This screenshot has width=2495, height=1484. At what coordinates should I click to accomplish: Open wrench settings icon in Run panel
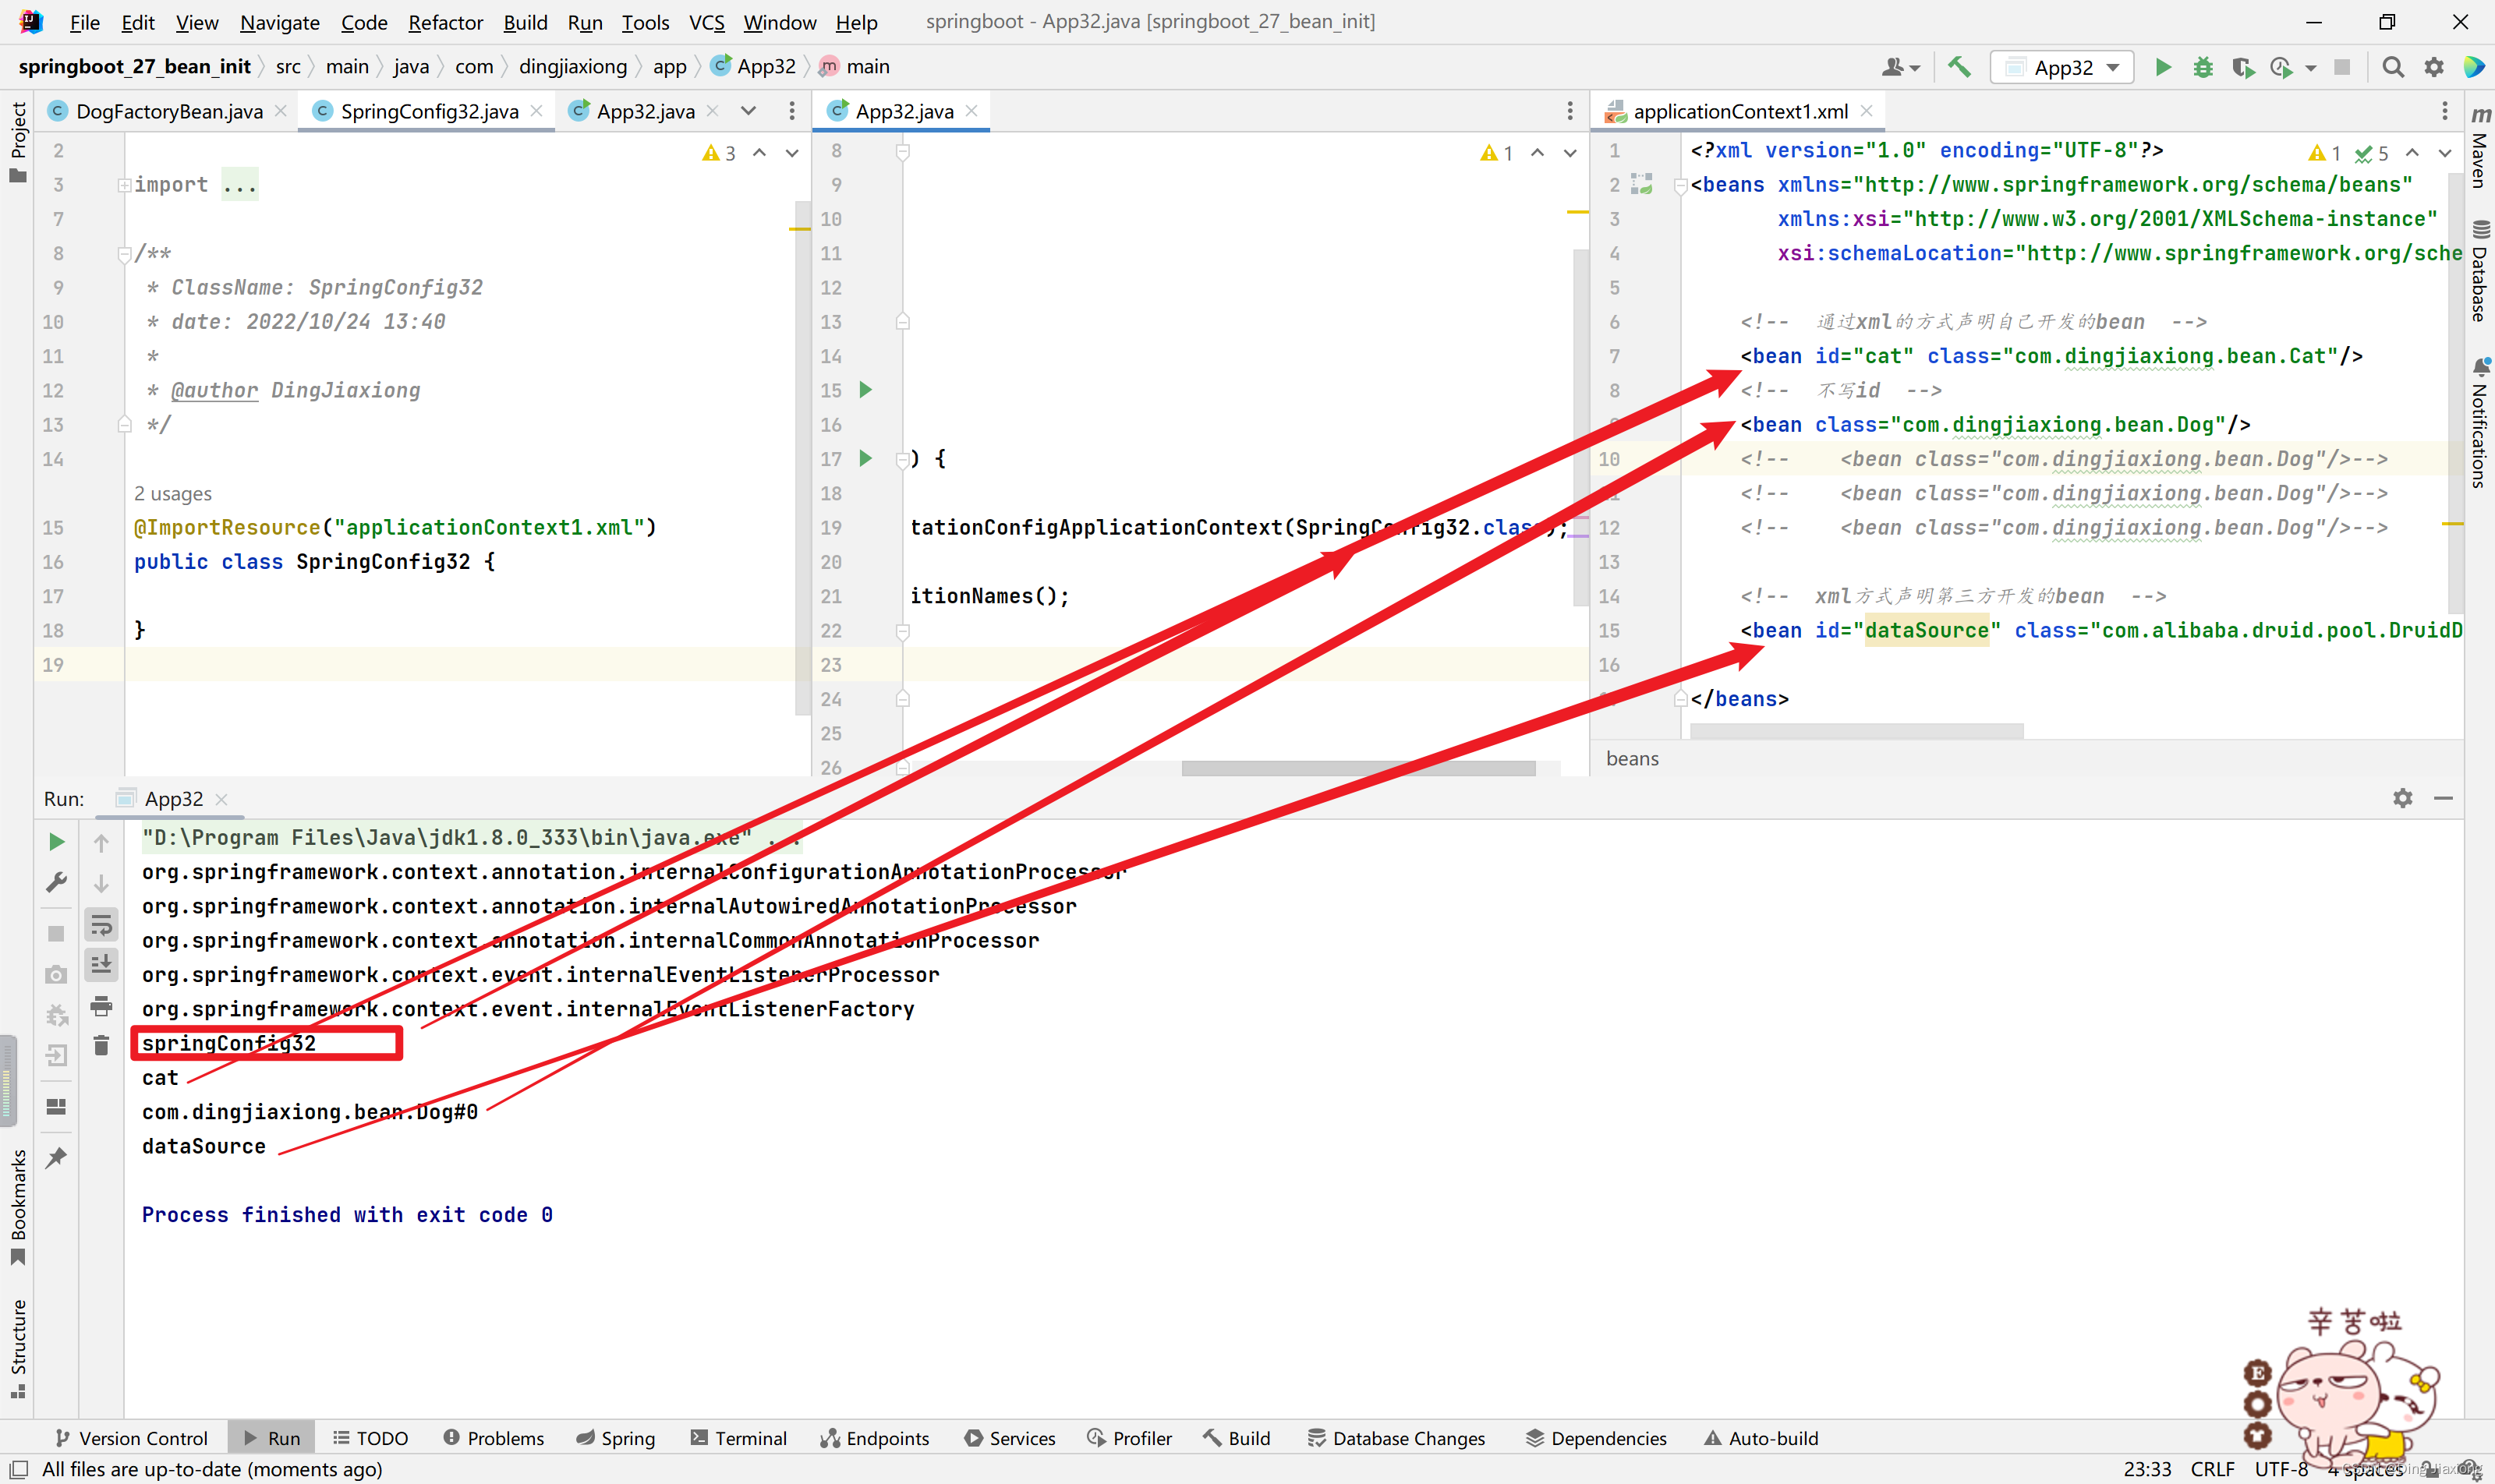(56, 882)
